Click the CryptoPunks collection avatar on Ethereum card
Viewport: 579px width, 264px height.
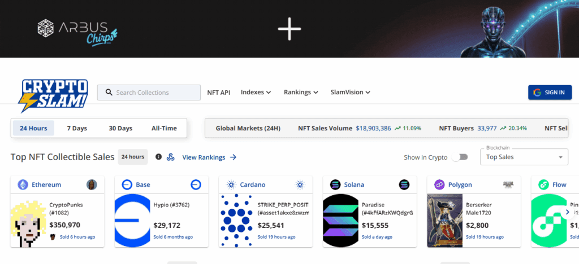click(x=92, y=185)
